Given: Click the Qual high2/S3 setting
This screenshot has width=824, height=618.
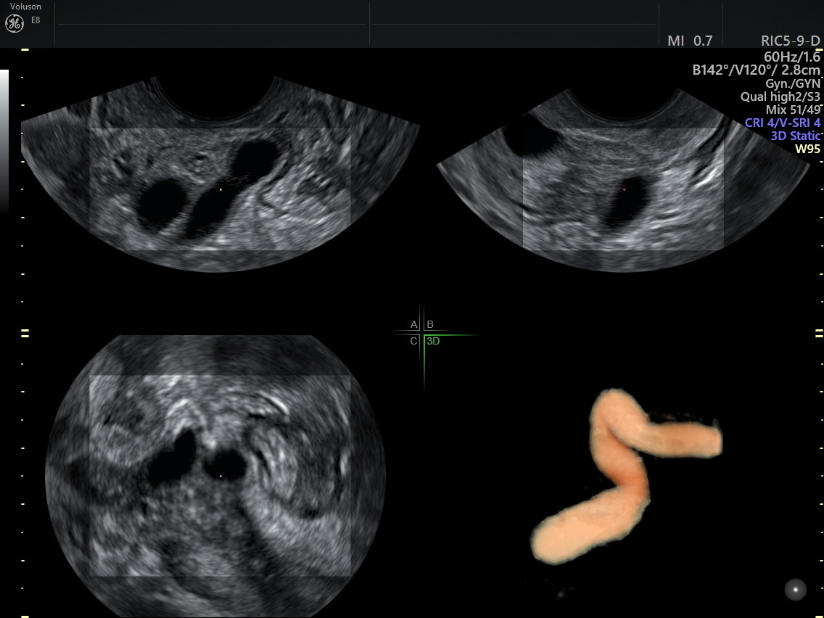Looking at the screenshot, I should click(780, 96).
